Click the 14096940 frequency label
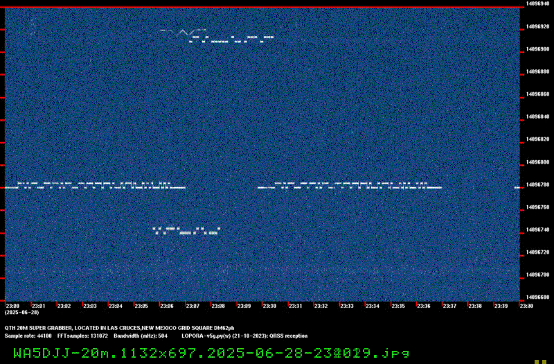Image resolution: width=554 pixels, height=364 pixels. tap(538, 3)
